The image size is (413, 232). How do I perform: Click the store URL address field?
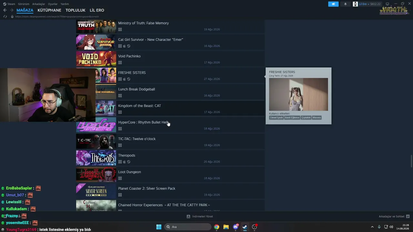tap(57, 16)
